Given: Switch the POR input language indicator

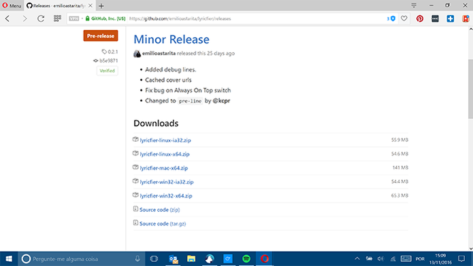Looking at the screenshot, I should coord(420,259).
